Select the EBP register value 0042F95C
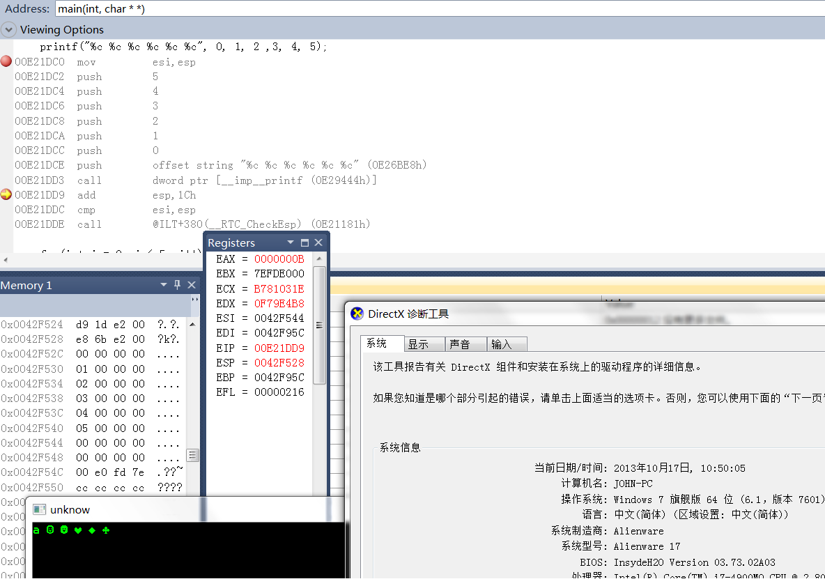 279,378
